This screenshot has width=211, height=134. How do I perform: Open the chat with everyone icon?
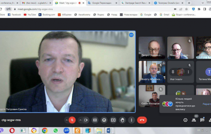click(x=202, y=120)
